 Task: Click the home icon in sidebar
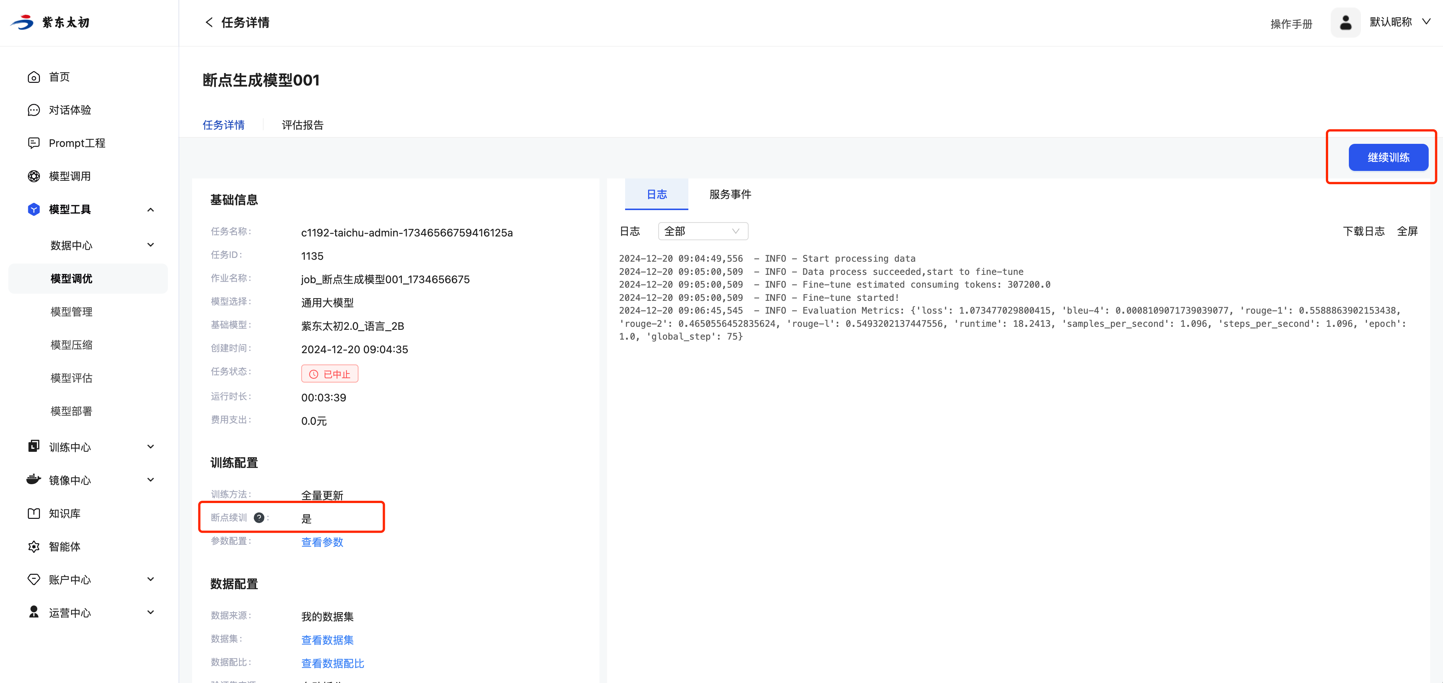34,77
